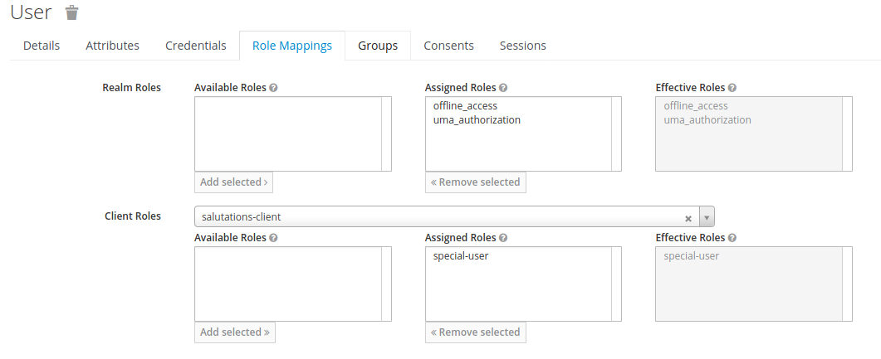Click Realm Roles Add selected button
Screen dimensions: 881x359
pyautogui.click(x=233, y=182)
